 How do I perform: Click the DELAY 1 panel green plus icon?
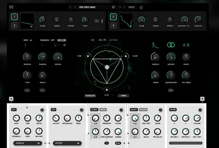[160, 110]
